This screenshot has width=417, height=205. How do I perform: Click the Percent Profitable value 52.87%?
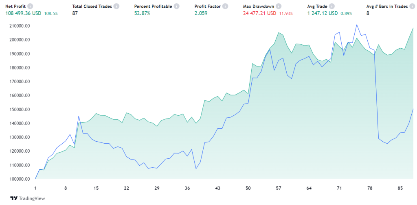pos(142,13)
